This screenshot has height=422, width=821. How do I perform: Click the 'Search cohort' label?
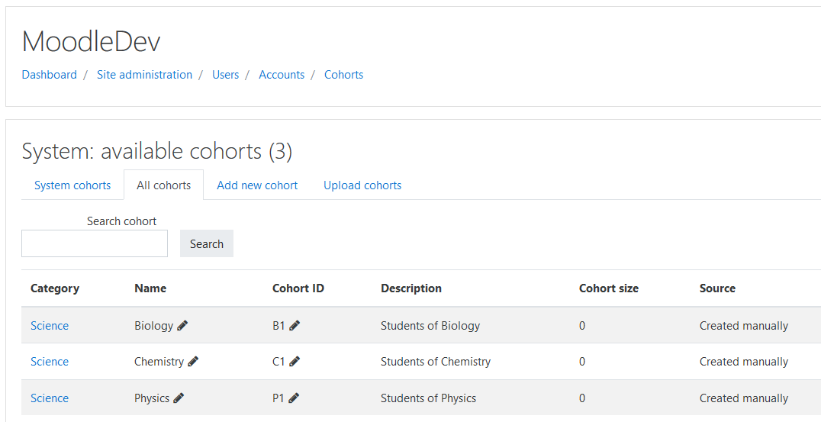(121, 221)
